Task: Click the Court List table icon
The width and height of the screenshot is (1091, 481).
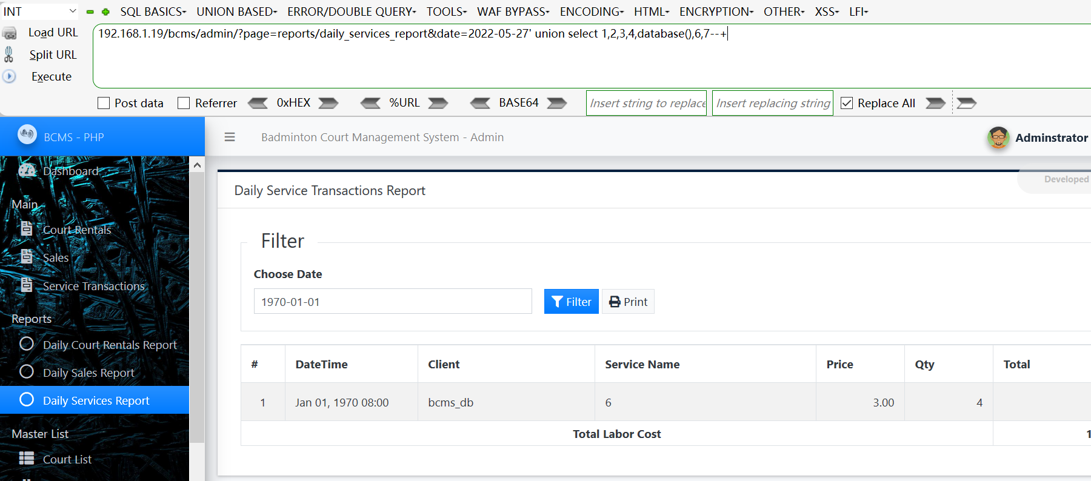Action: click(x=27, y=458)
